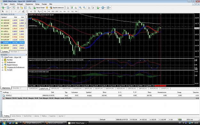Switch timeframe to M1
Screen dimensions: 200x125
coord(45,12)
